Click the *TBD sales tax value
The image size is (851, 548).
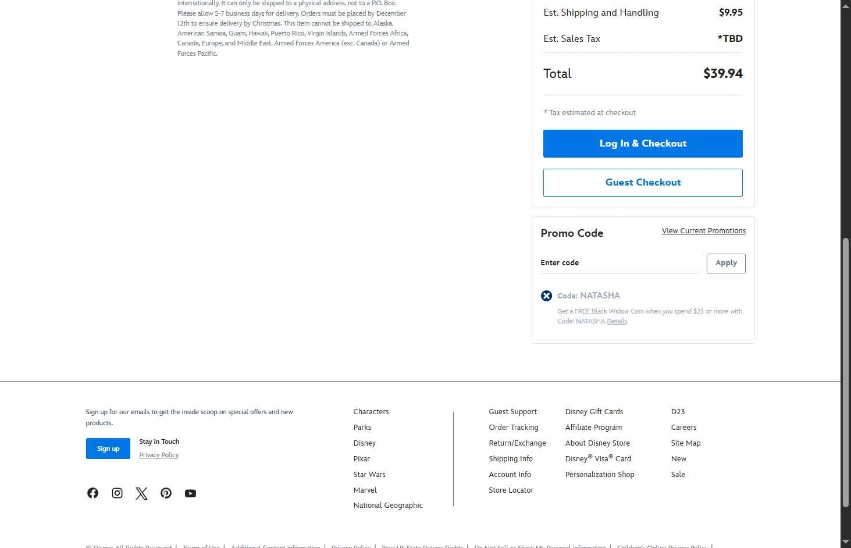pos(730,38)
